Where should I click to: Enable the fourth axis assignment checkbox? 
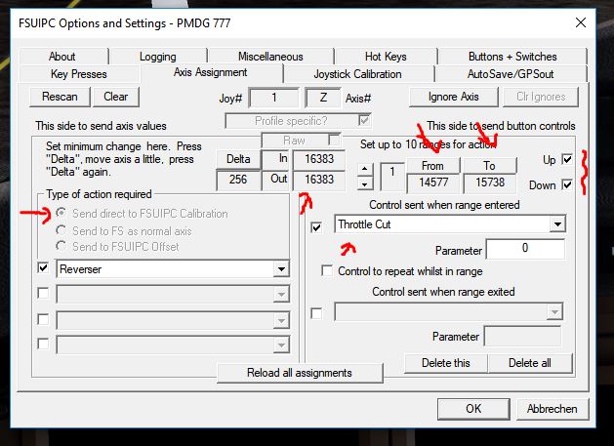coord(43,344)
